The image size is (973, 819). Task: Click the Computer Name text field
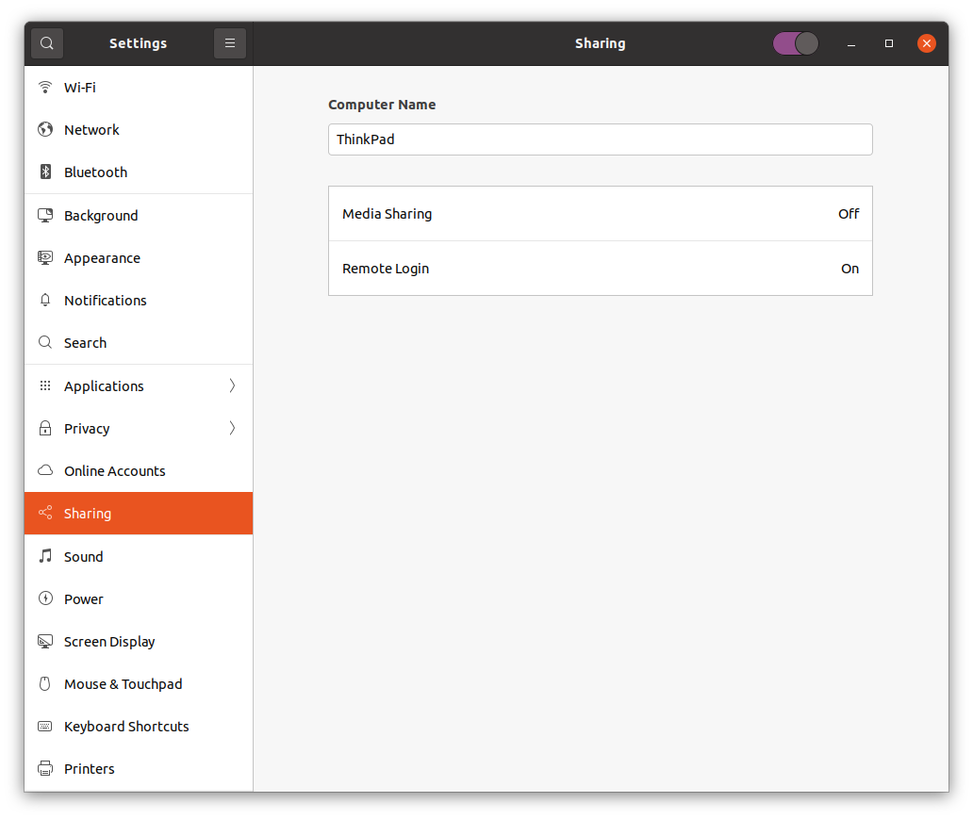click(x=600, y=139)
